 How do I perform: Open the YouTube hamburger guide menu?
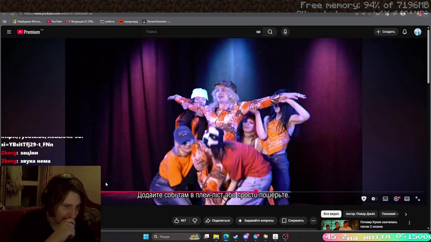[9, 32]
